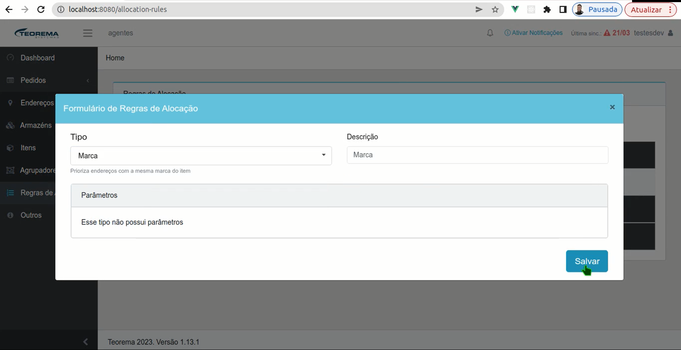This screenshot has height=350, width=681.
Task: Click the Home breadcrumb link
Action: 115,58
